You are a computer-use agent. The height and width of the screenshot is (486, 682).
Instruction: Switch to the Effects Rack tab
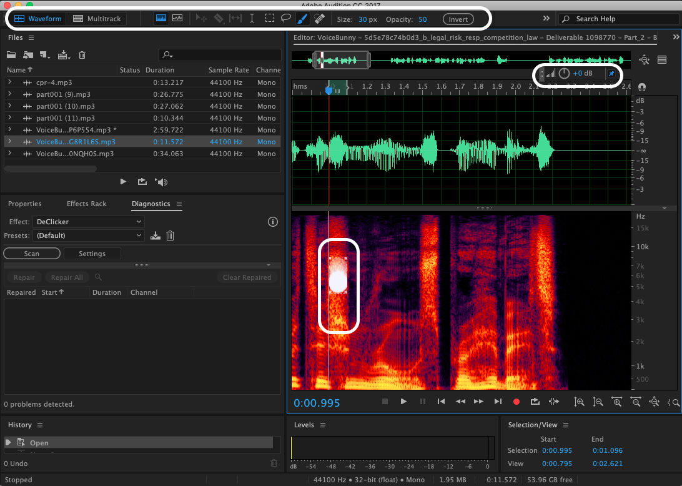coord(87,204)
